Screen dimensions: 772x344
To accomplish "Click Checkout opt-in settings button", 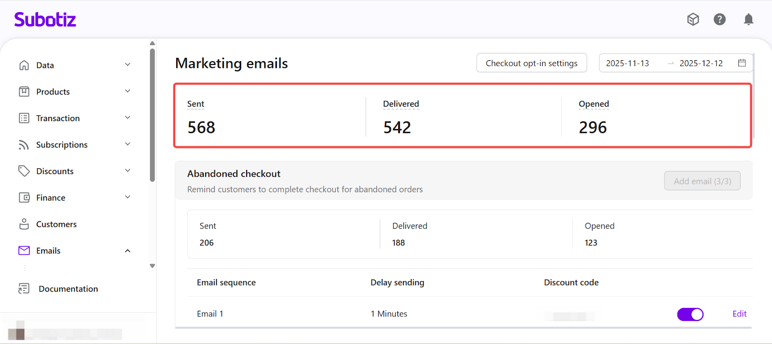I will click(531, 63).
